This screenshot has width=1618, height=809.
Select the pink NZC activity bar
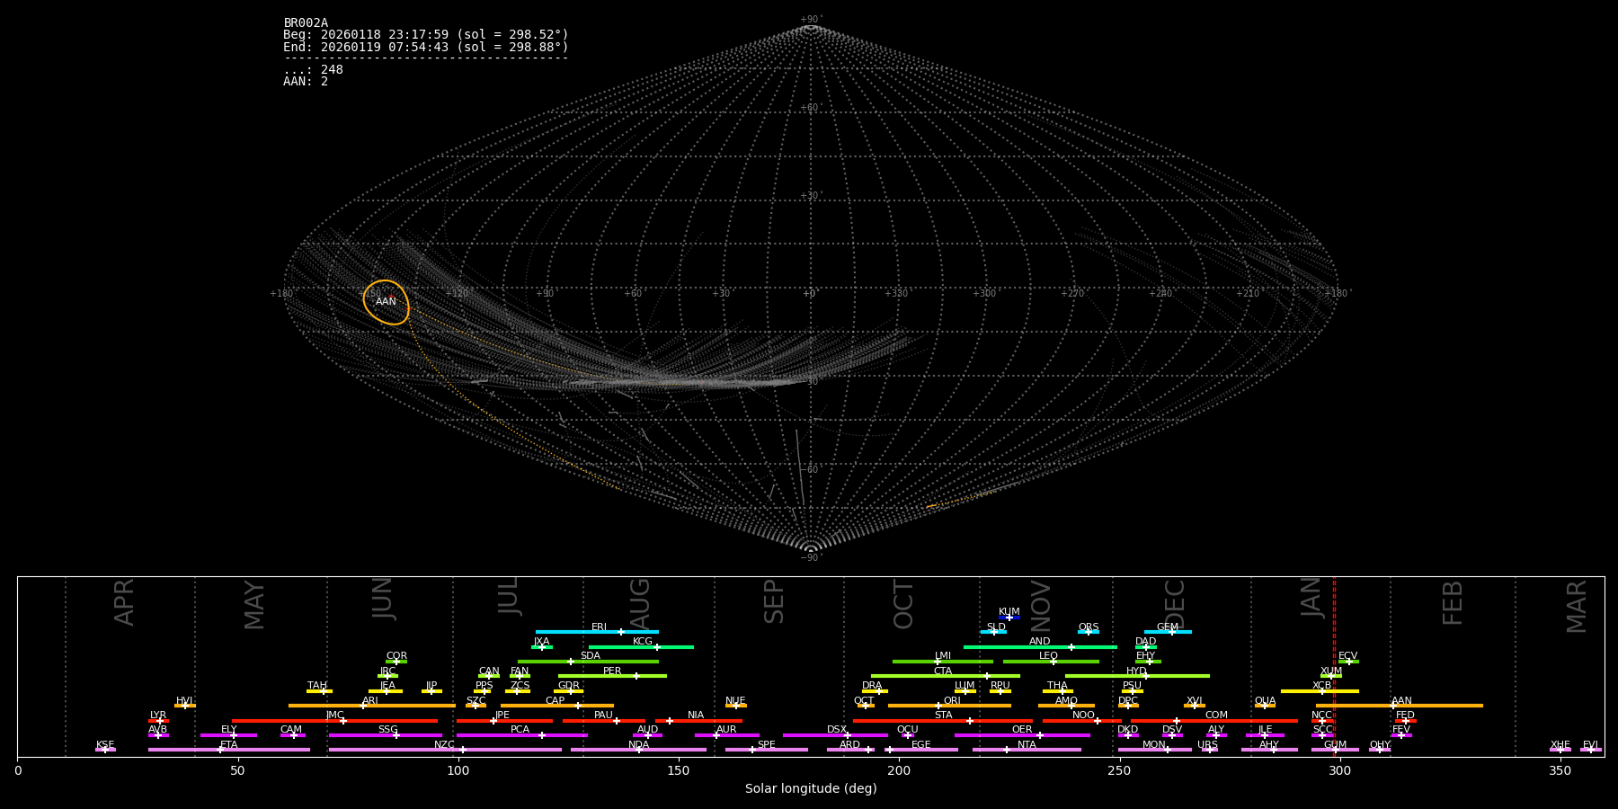[445, 750]
